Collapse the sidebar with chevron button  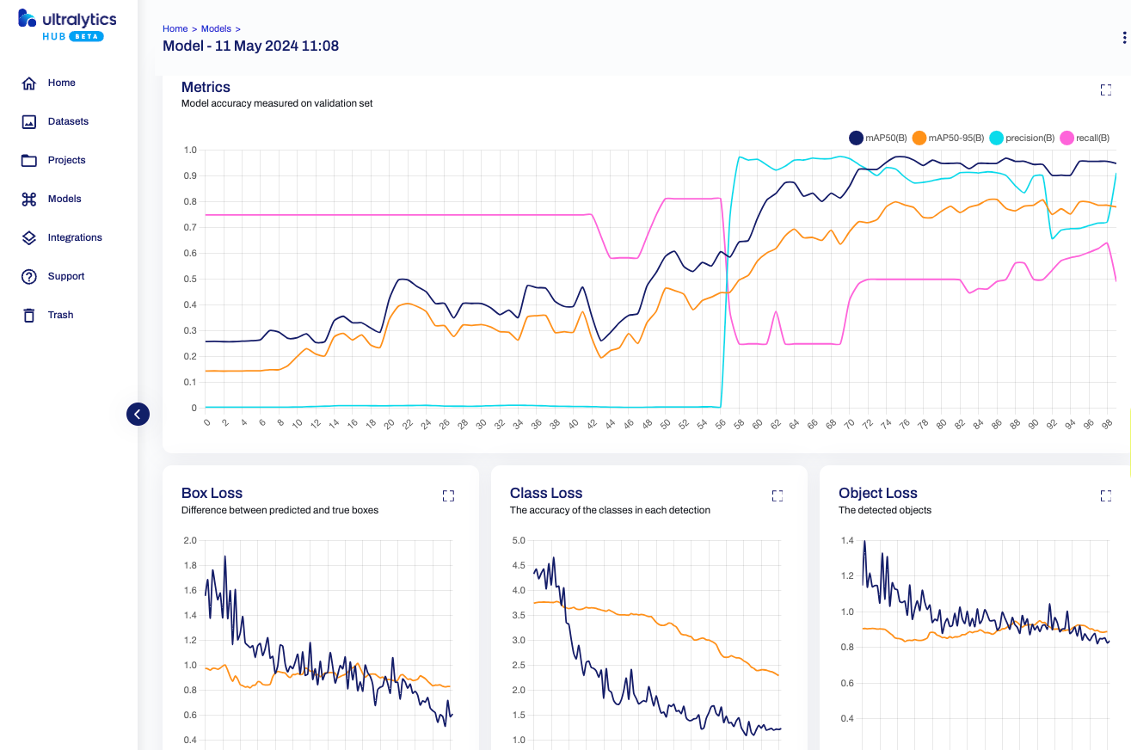[x=138, y=414]
